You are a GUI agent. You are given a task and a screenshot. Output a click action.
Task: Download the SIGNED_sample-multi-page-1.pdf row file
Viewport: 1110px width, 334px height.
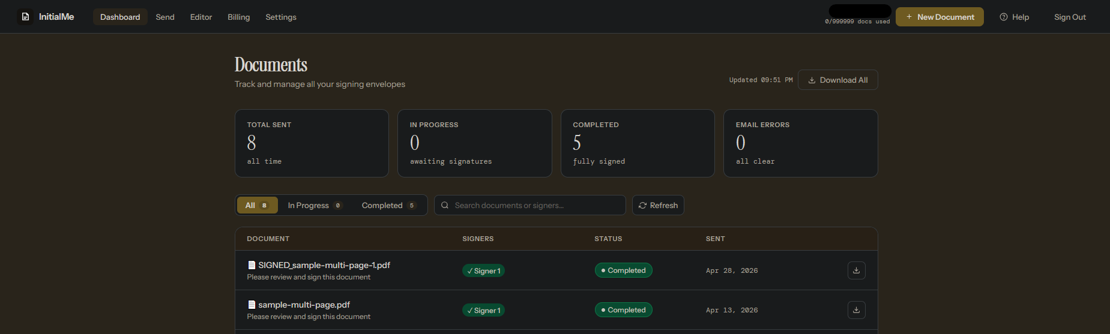click(x=856, y=270)
